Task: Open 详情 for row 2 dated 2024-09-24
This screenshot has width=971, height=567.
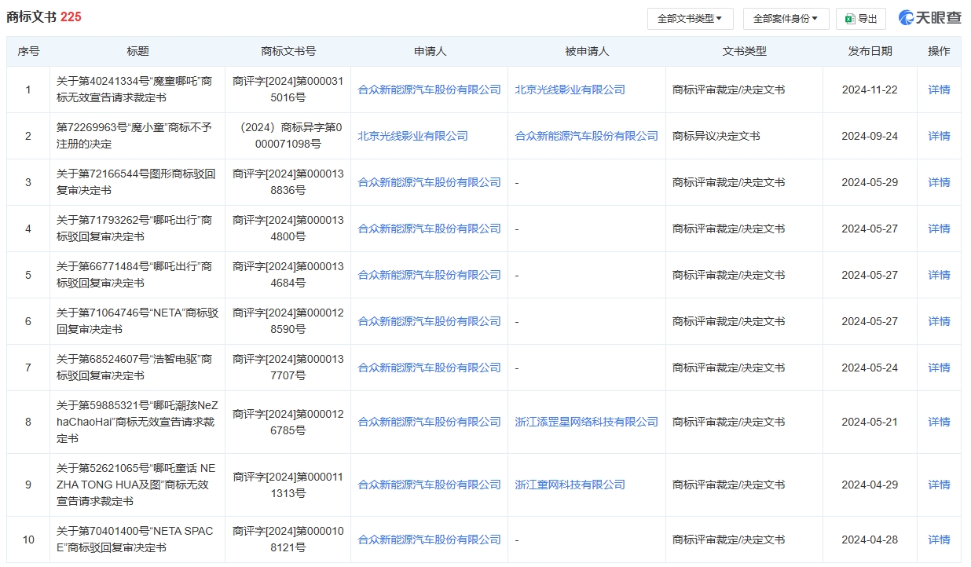Action: [939, 136]
